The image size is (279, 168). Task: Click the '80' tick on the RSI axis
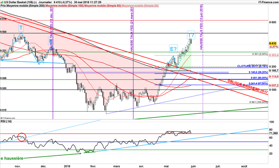[x=271, y=129]
